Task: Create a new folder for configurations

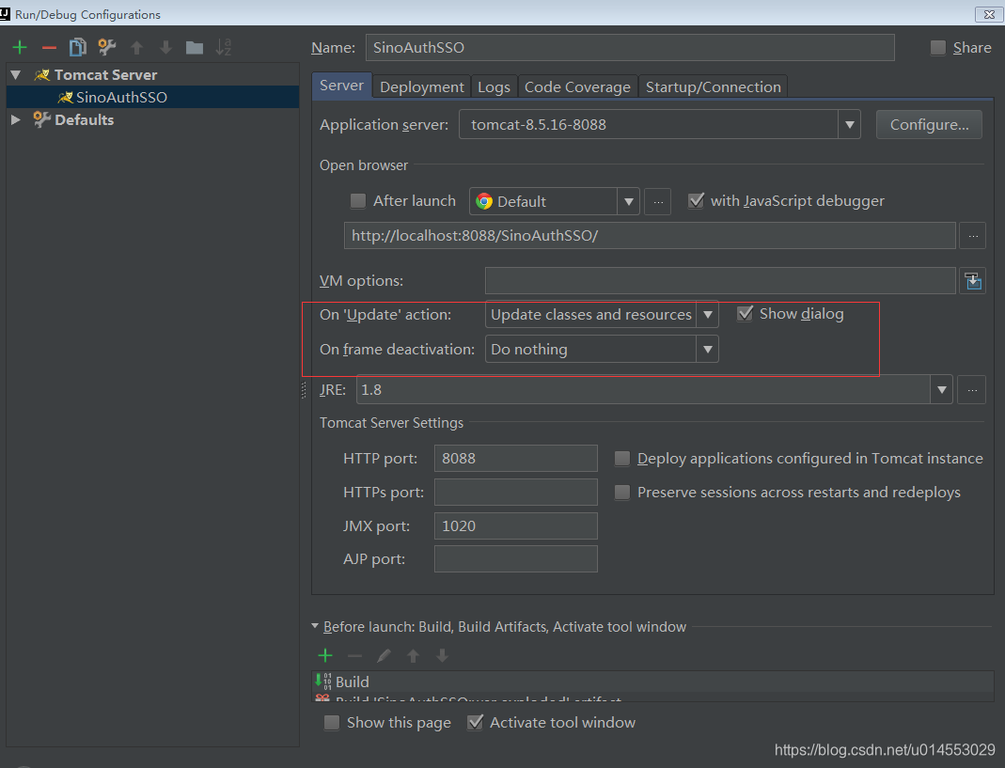Action: tap(195, 47)
